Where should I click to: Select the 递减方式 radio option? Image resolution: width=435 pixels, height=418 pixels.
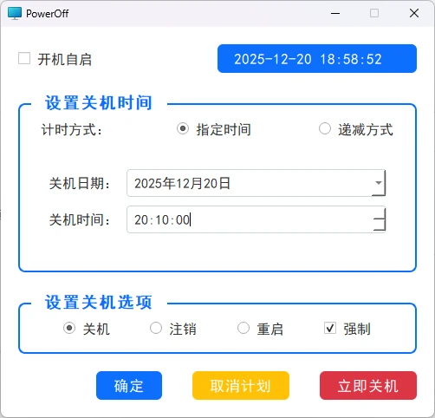tap(325, 128)
